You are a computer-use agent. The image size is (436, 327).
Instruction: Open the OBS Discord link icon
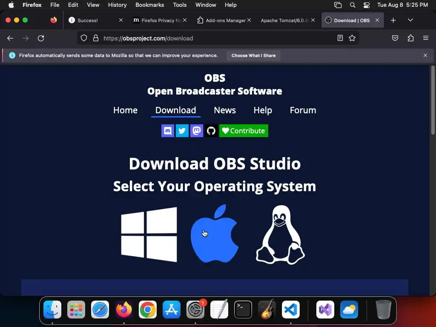168,131
